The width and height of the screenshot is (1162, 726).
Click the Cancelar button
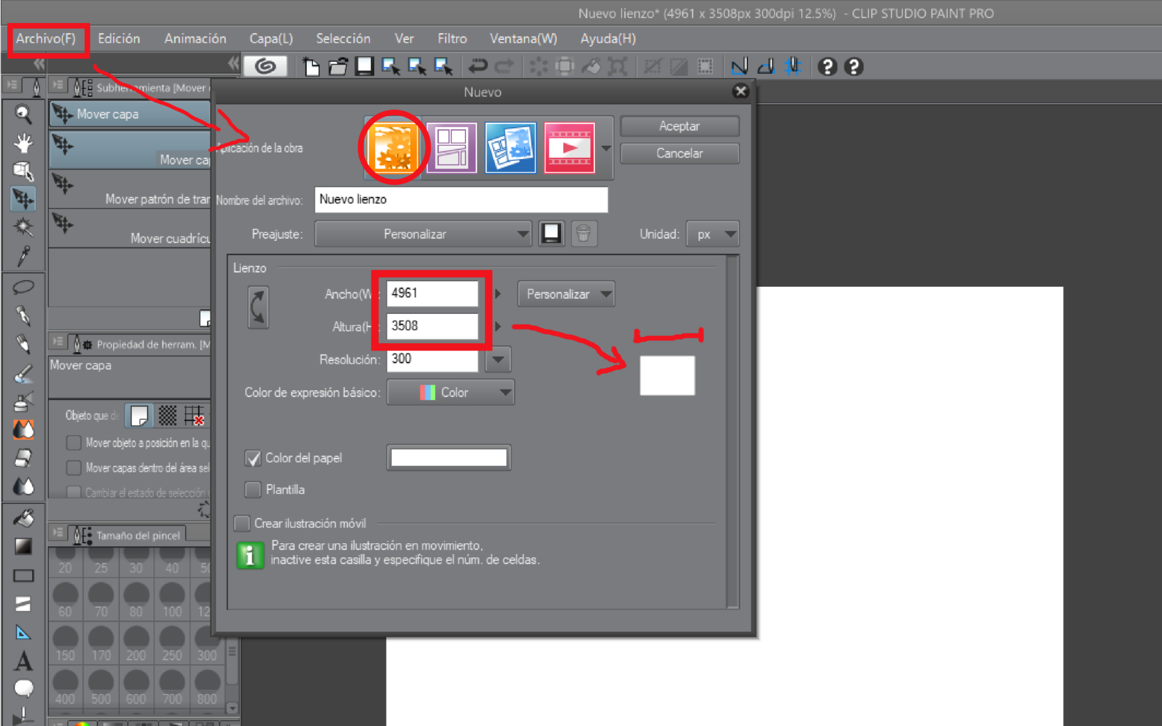(679, 153)
